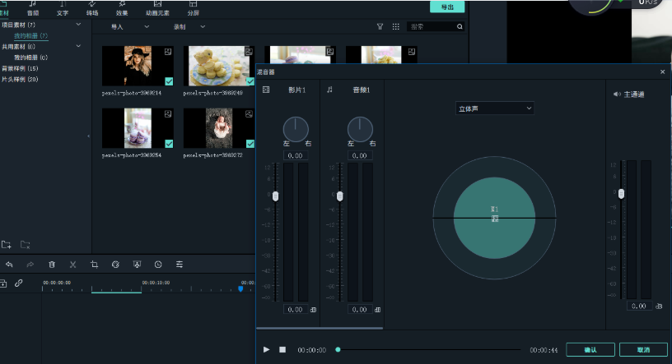Select the crop tool icon
This screenshot has width=672, height=364.
94,265
